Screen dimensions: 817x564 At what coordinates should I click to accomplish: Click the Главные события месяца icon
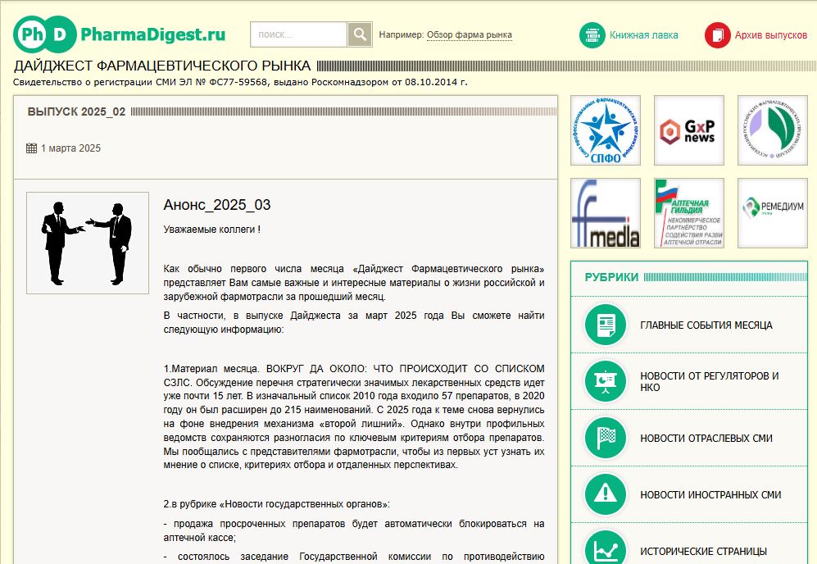606,325
